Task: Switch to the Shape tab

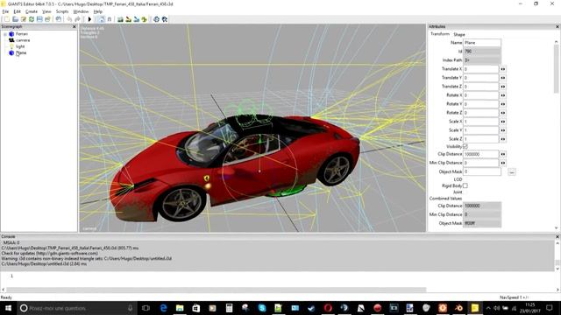Action: 459,34
